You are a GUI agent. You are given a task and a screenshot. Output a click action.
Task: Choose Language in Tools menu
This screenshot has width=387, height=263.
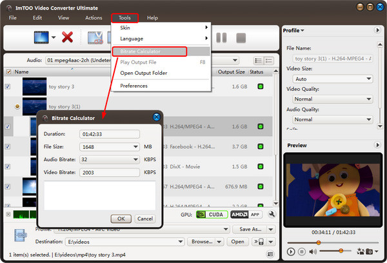point(161,39)
